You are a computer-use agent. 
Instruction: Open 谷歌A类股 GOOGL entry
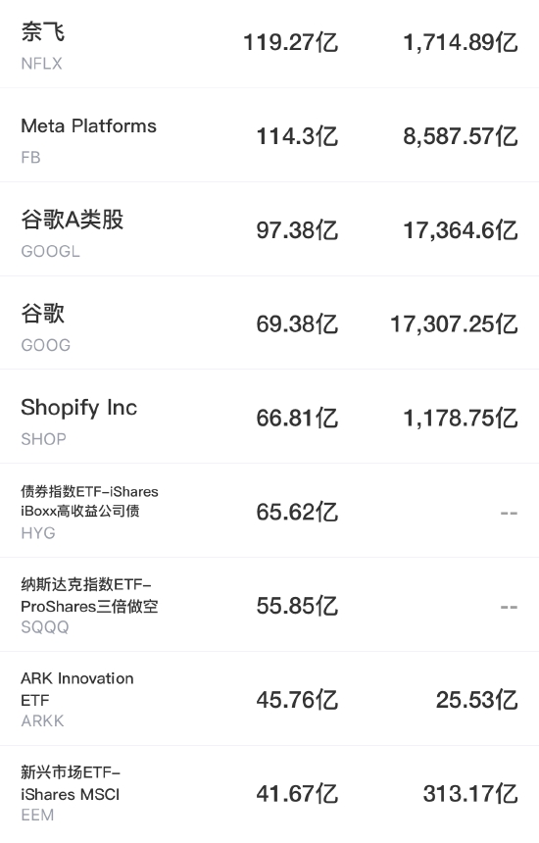[269, 229]
